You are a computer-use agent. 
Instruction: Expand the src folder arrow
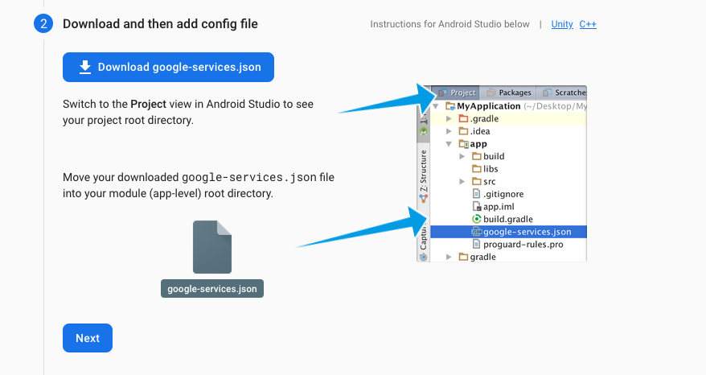(462, 182)
